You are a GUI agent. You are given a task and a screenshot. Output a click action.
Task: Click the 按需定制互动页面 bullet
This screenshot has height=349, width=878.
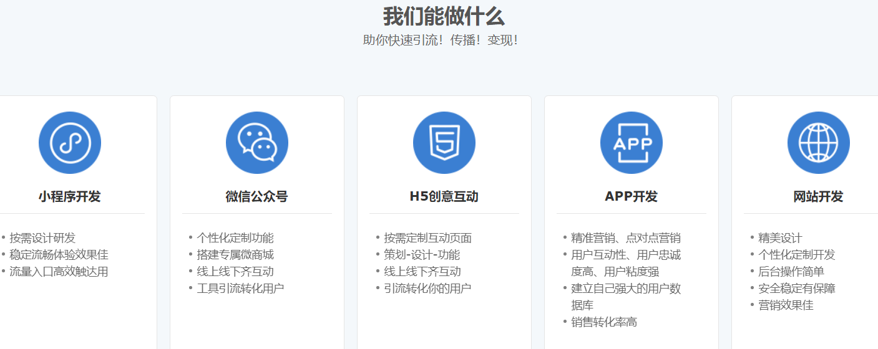pyautogui.click(x=428, y=238)
